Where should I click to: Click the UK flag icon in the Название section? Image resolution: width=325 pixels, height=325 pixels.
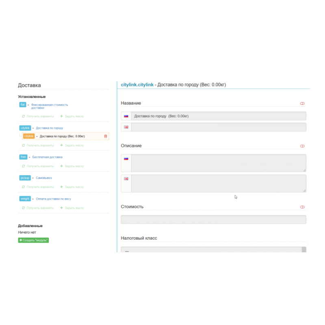126,127
